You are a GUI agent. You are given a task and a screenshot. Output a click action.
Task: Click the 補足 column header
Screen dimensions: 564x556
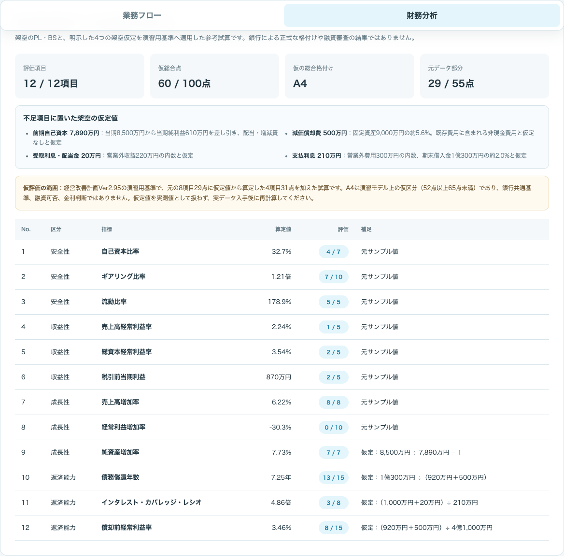[366, 229]
